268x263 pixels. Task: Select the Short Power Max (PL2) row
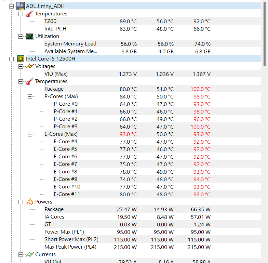pyautogui.click(x=152, y=239)
